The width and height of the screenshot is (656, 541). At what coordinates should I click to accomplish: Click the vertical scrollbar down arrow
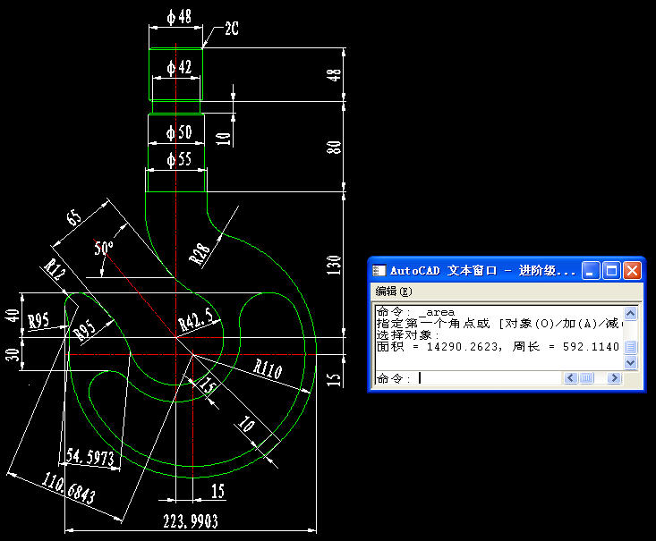[x=630, y=362]
